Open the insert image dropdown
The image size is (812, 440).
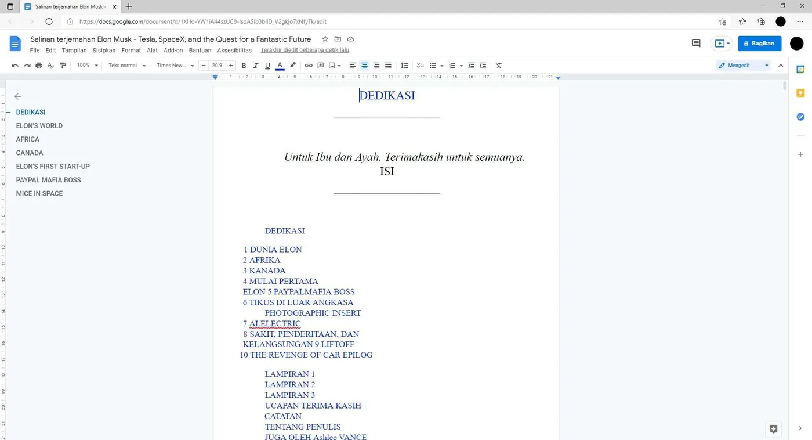coord(335,66)
